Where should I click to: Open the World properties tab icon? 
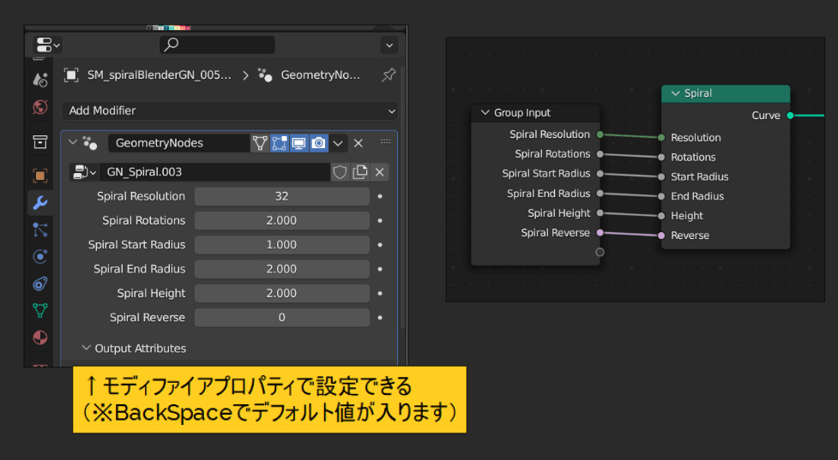40,107
